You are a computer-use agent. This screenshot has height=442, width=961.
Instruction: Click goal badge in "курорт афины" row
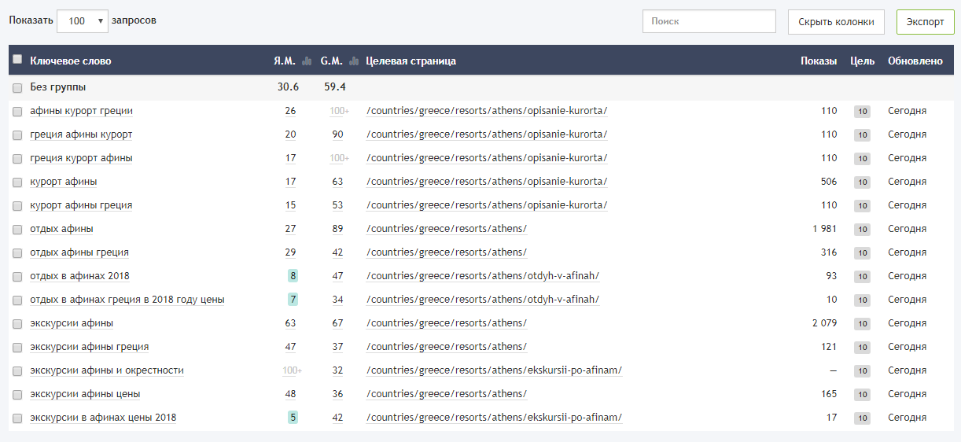pyautogui.click(x=862, y=182)
